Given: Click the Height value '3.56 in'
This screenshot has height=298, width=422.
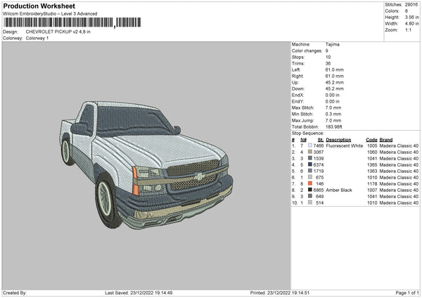Looking at the screenshot, I should 411,17.
